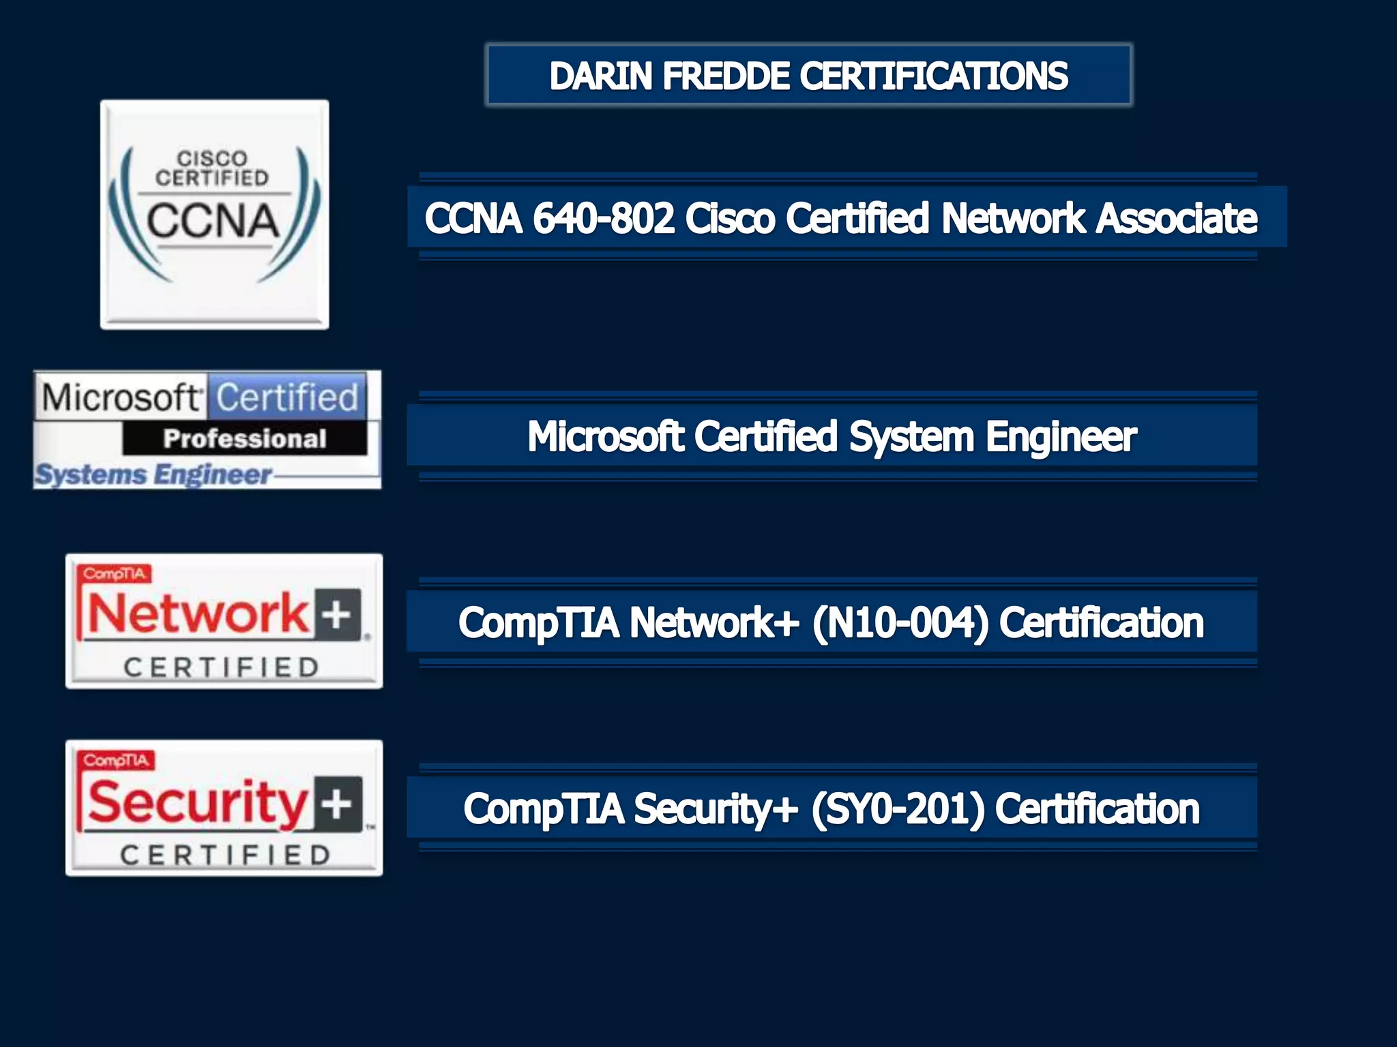Select the CompTIA Network+ (N10-004) Certification banner
The width and height of the screenshot is (1397, 1047).
coord(832,622)
